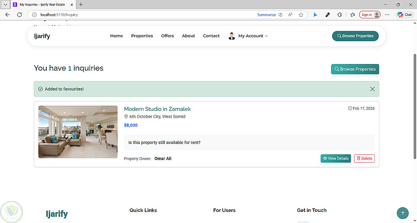Click the back navigation arrow
Viewport: 417px width, 223px height.
[x=8, y=15]
